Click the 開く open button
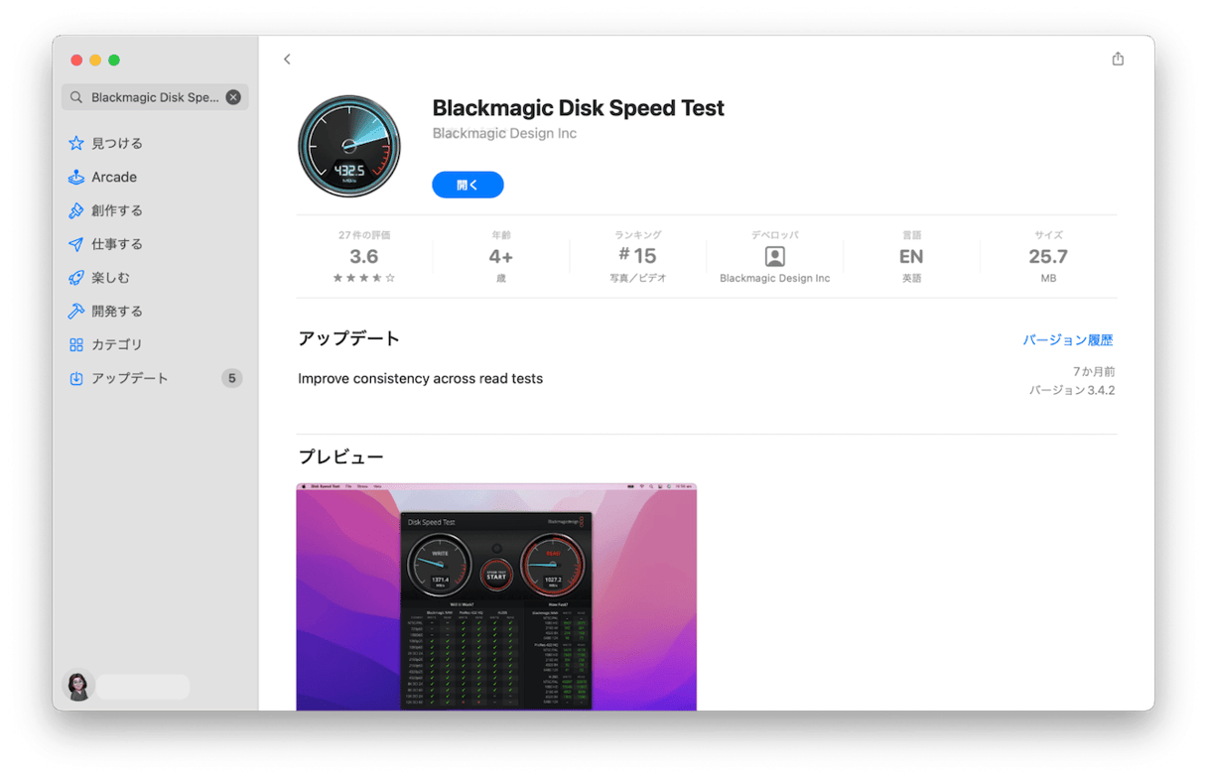The width and height of the screenshot is (1207, 780). (x=468, y=185)
